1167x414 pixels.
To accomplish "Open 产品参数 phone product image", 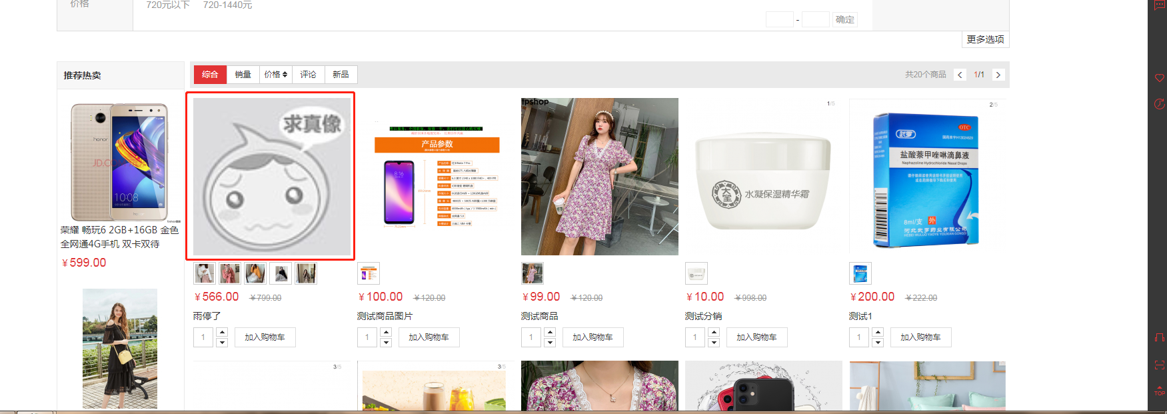I will pos(436,177).
